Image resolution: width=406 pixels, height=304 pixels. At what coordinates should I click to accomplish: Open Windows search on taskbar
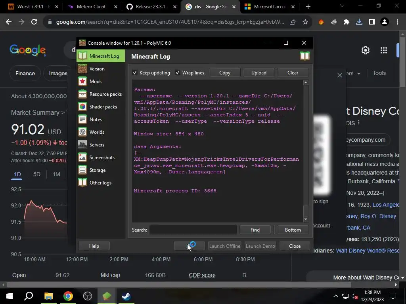[x=29, y=296]
